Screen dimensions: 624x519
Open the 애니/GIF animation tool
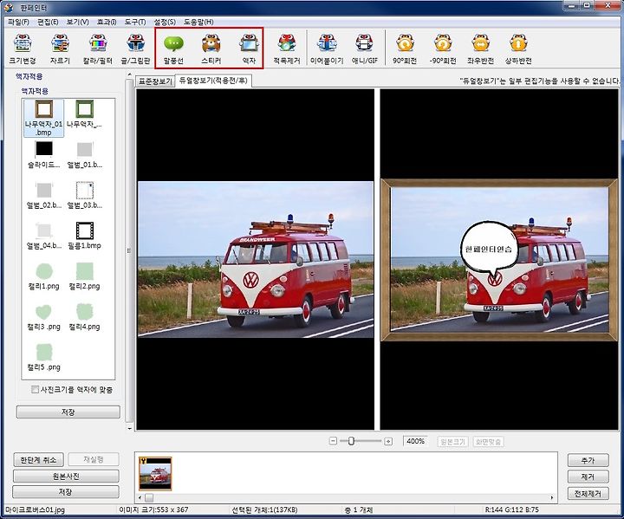coord(364,49)
